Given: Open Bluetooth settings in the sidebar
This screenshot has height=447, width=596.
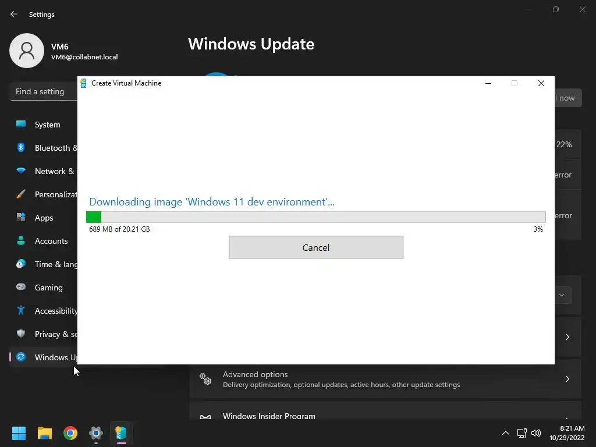Looking at the screenshot, I should 43,148.
